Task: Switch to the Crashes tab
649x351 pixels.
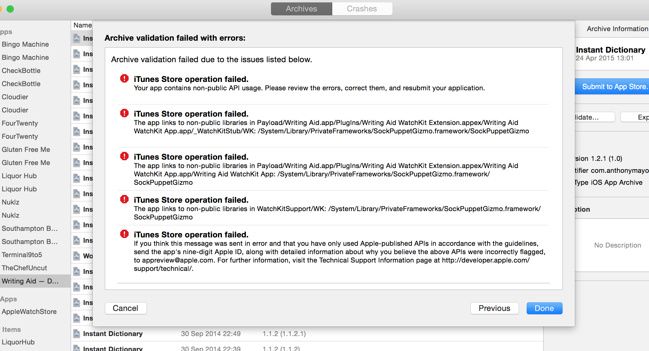Action: (x=362, y=9)
